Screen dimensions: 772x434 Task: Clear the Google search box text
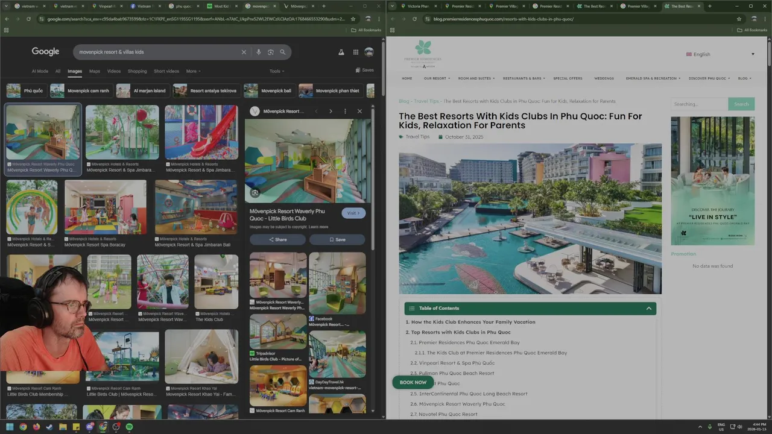coord(244,52)
